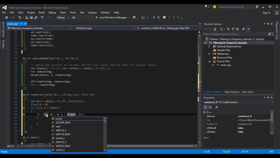Open the Global Scope dropdown
This screenshot has width=280, height=158.
pos(105,28)
